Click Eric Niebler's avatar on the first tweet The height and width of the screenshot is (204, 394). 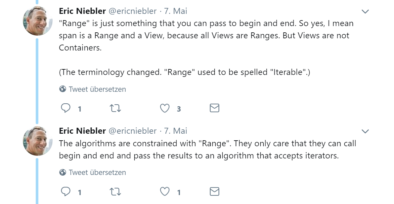pyautogui.click(x=37, y=20)
